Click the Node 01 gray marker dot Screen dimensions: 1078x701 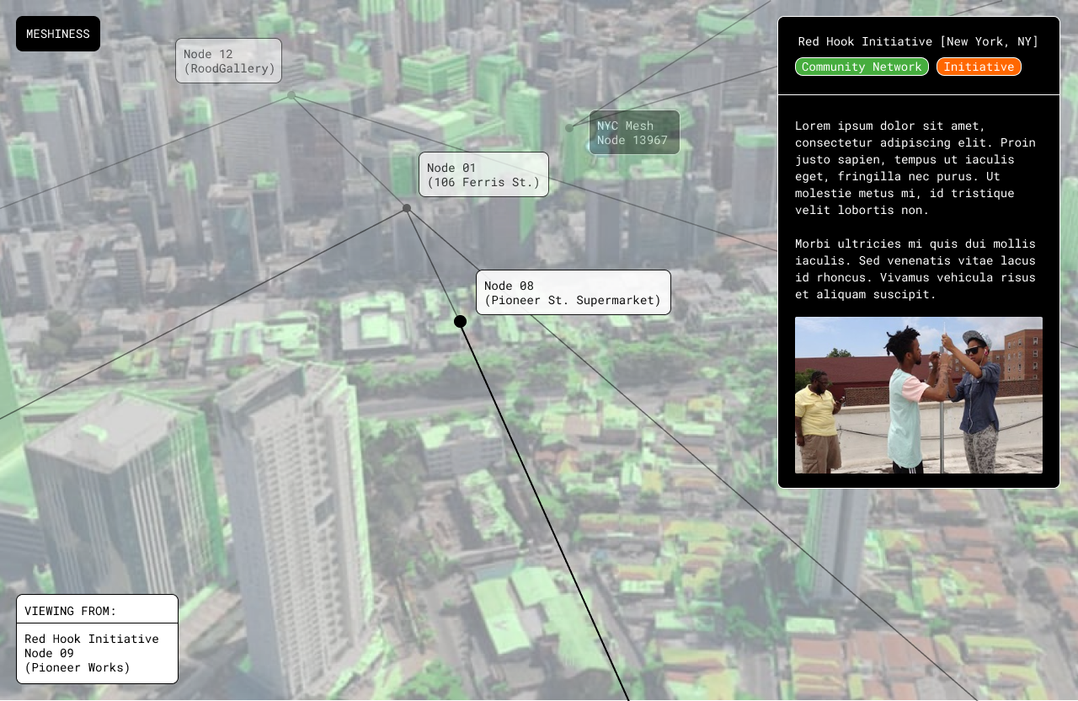[x=407, y=208]
